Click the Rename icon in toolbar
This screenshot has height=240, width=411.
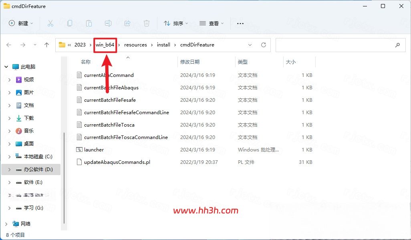click(x=108, y=23)
